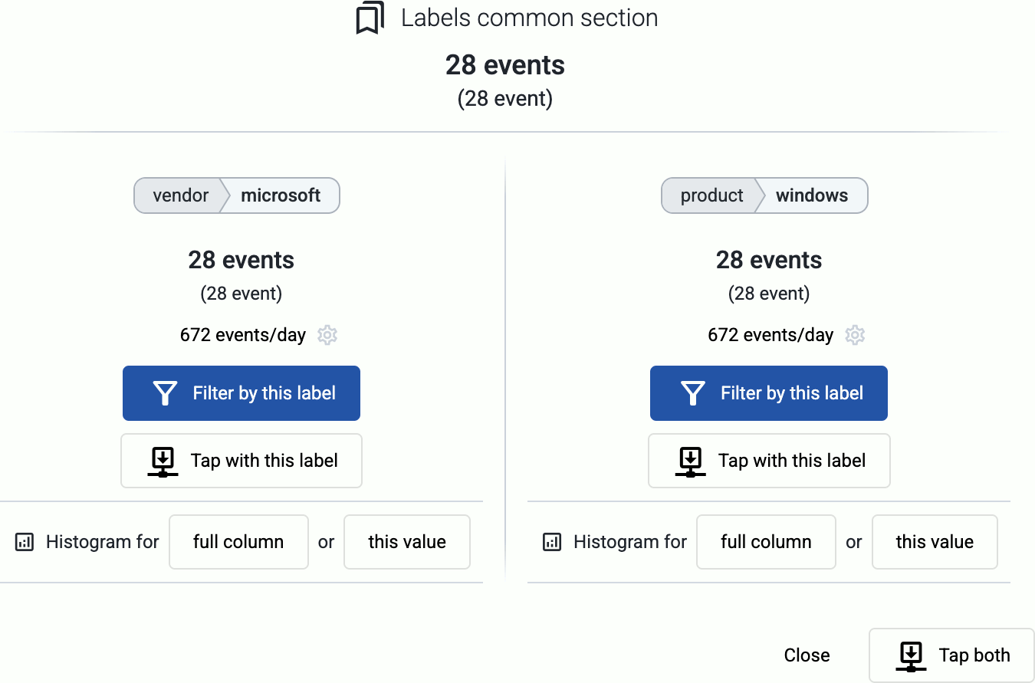This screenshot has height=683, width=1035.
Task: Click the tap icon in the microsoft Tap button
Action: click(x=163, y=461)
